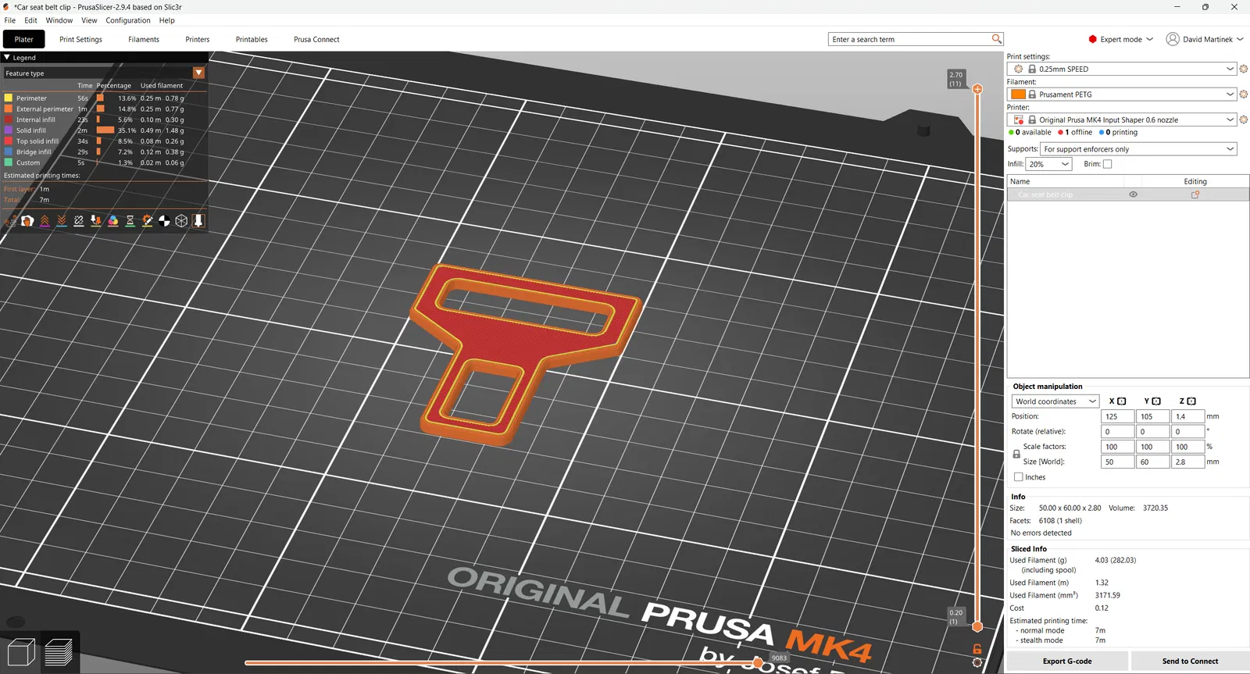This screenshot has height=674, width=1250.
Task: Switch to the sliced layers preview icon
Action: click(59, 652)
